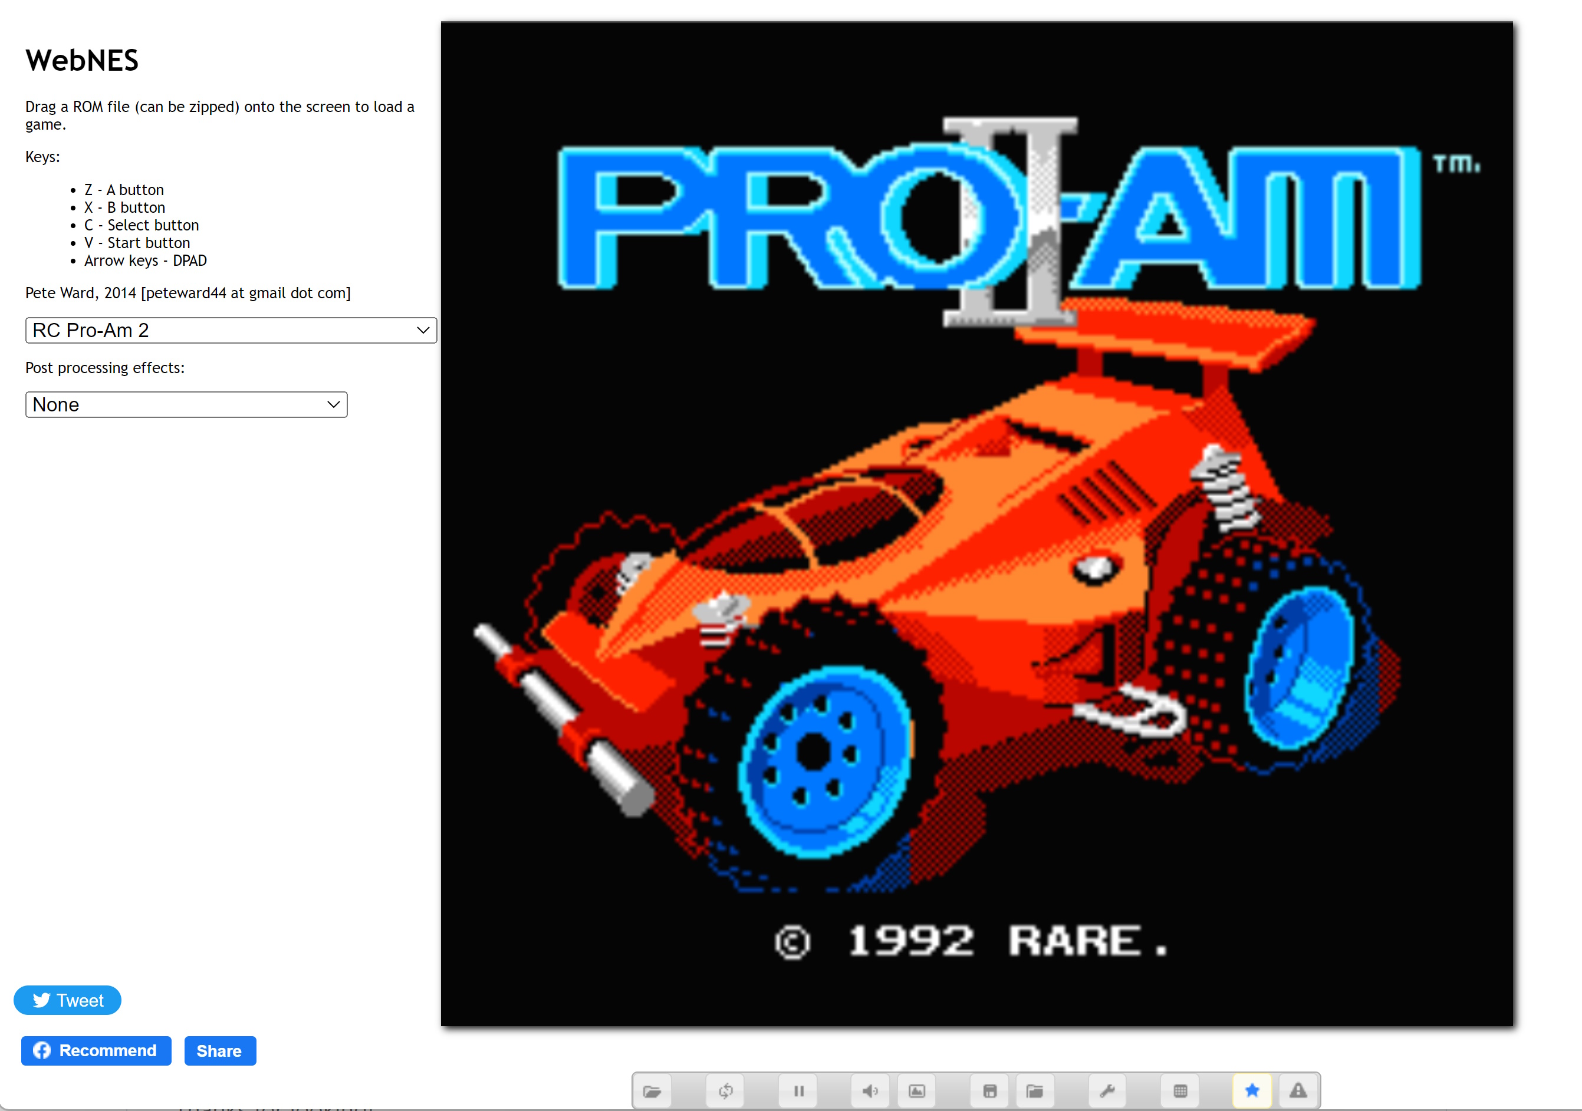1582x1111 pixels.
Task: Mute the emulator sound
Action: [x=870, y=1091]
